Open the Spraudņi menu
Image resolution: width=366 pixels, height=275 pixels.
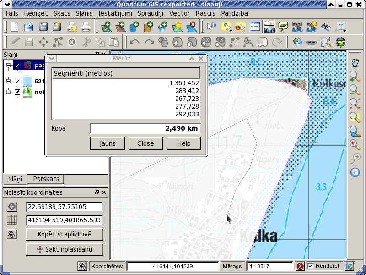pos(151,14)
